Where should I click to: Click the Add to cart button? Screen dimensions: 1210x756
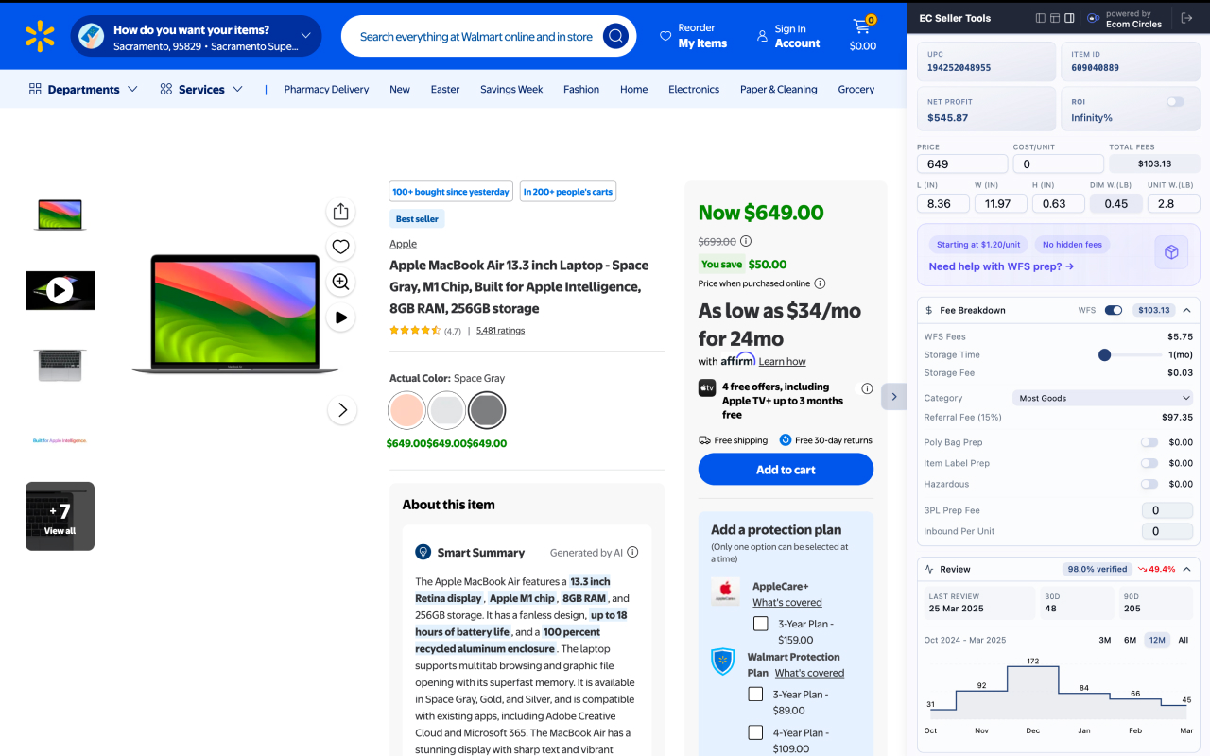pyautogui.click(x=786, y=469)
